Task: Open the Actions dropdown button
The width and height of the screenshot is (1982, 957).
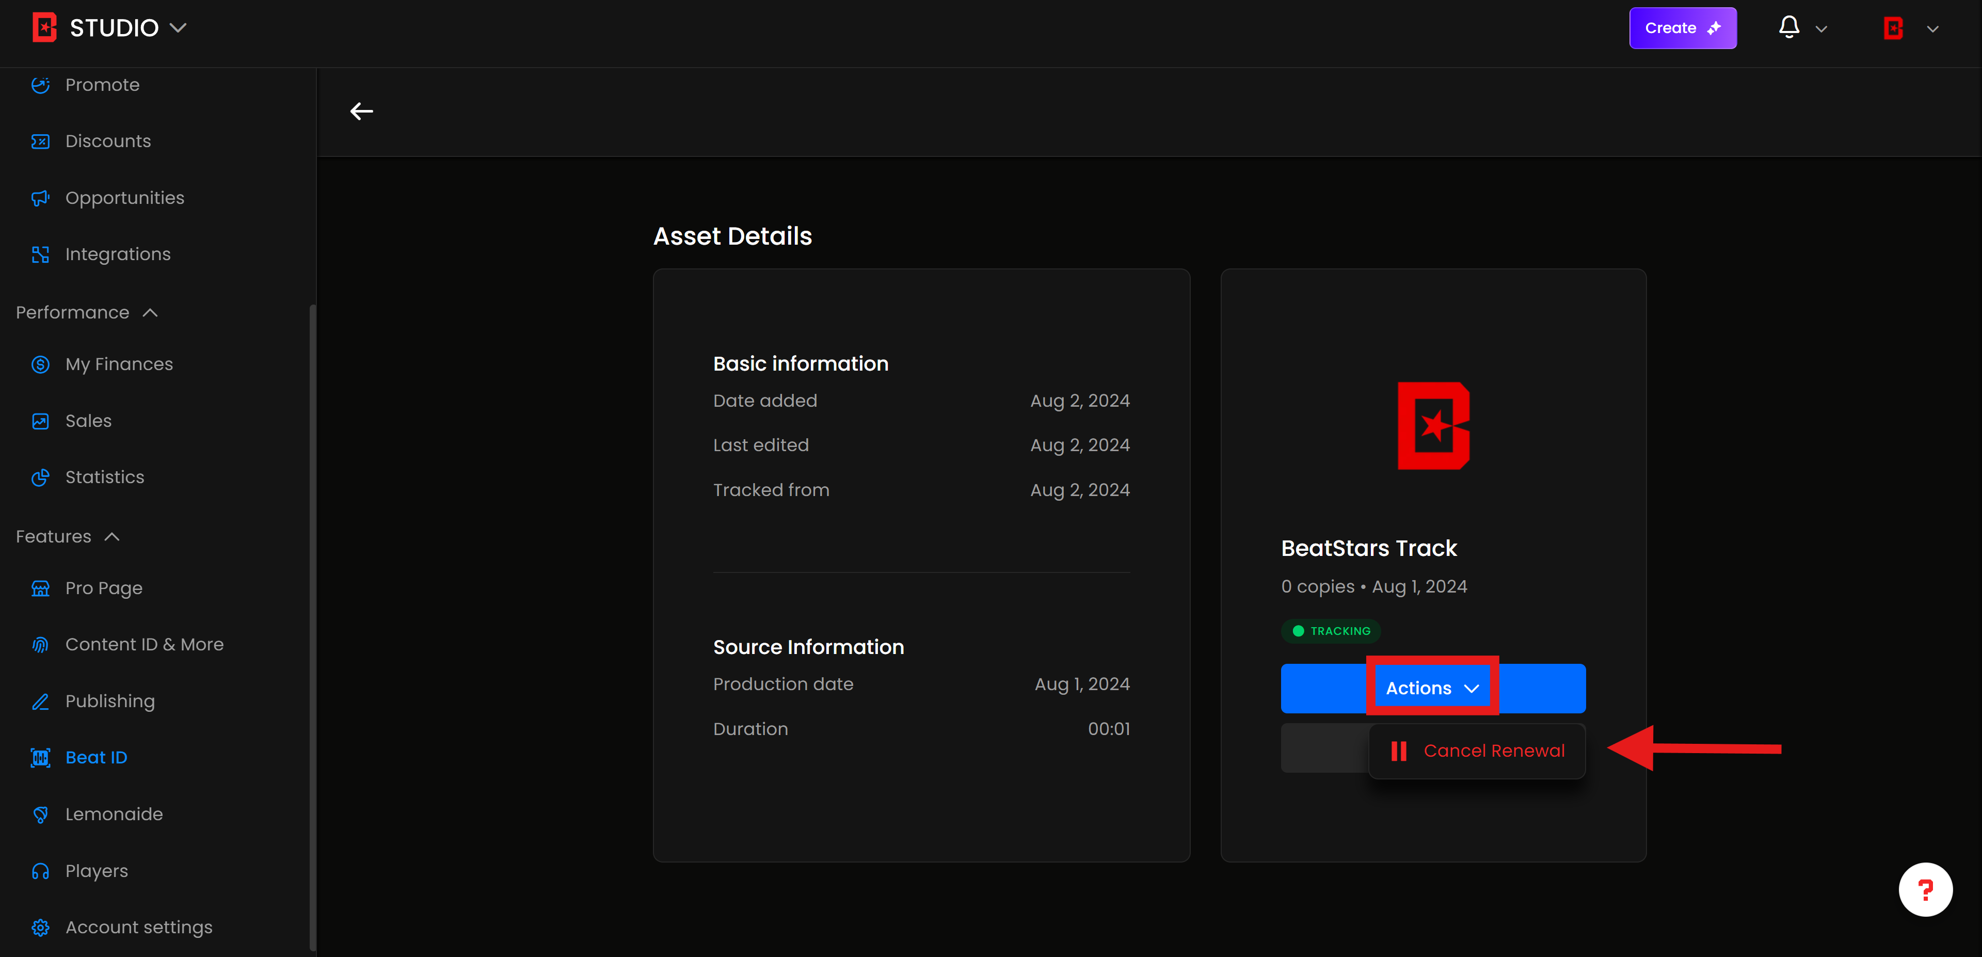Action: (x=1433, y=689)
